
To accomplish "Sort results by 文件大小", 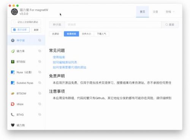I will coord(86,34).
